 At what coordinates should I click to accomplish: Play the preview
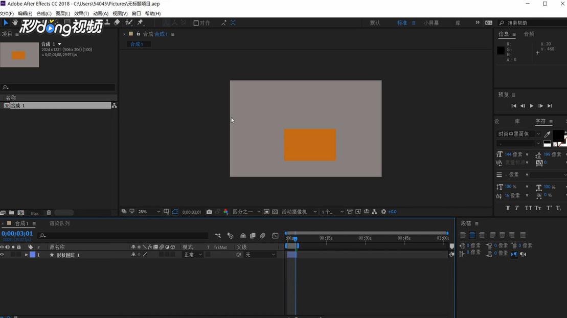(531, 106)
